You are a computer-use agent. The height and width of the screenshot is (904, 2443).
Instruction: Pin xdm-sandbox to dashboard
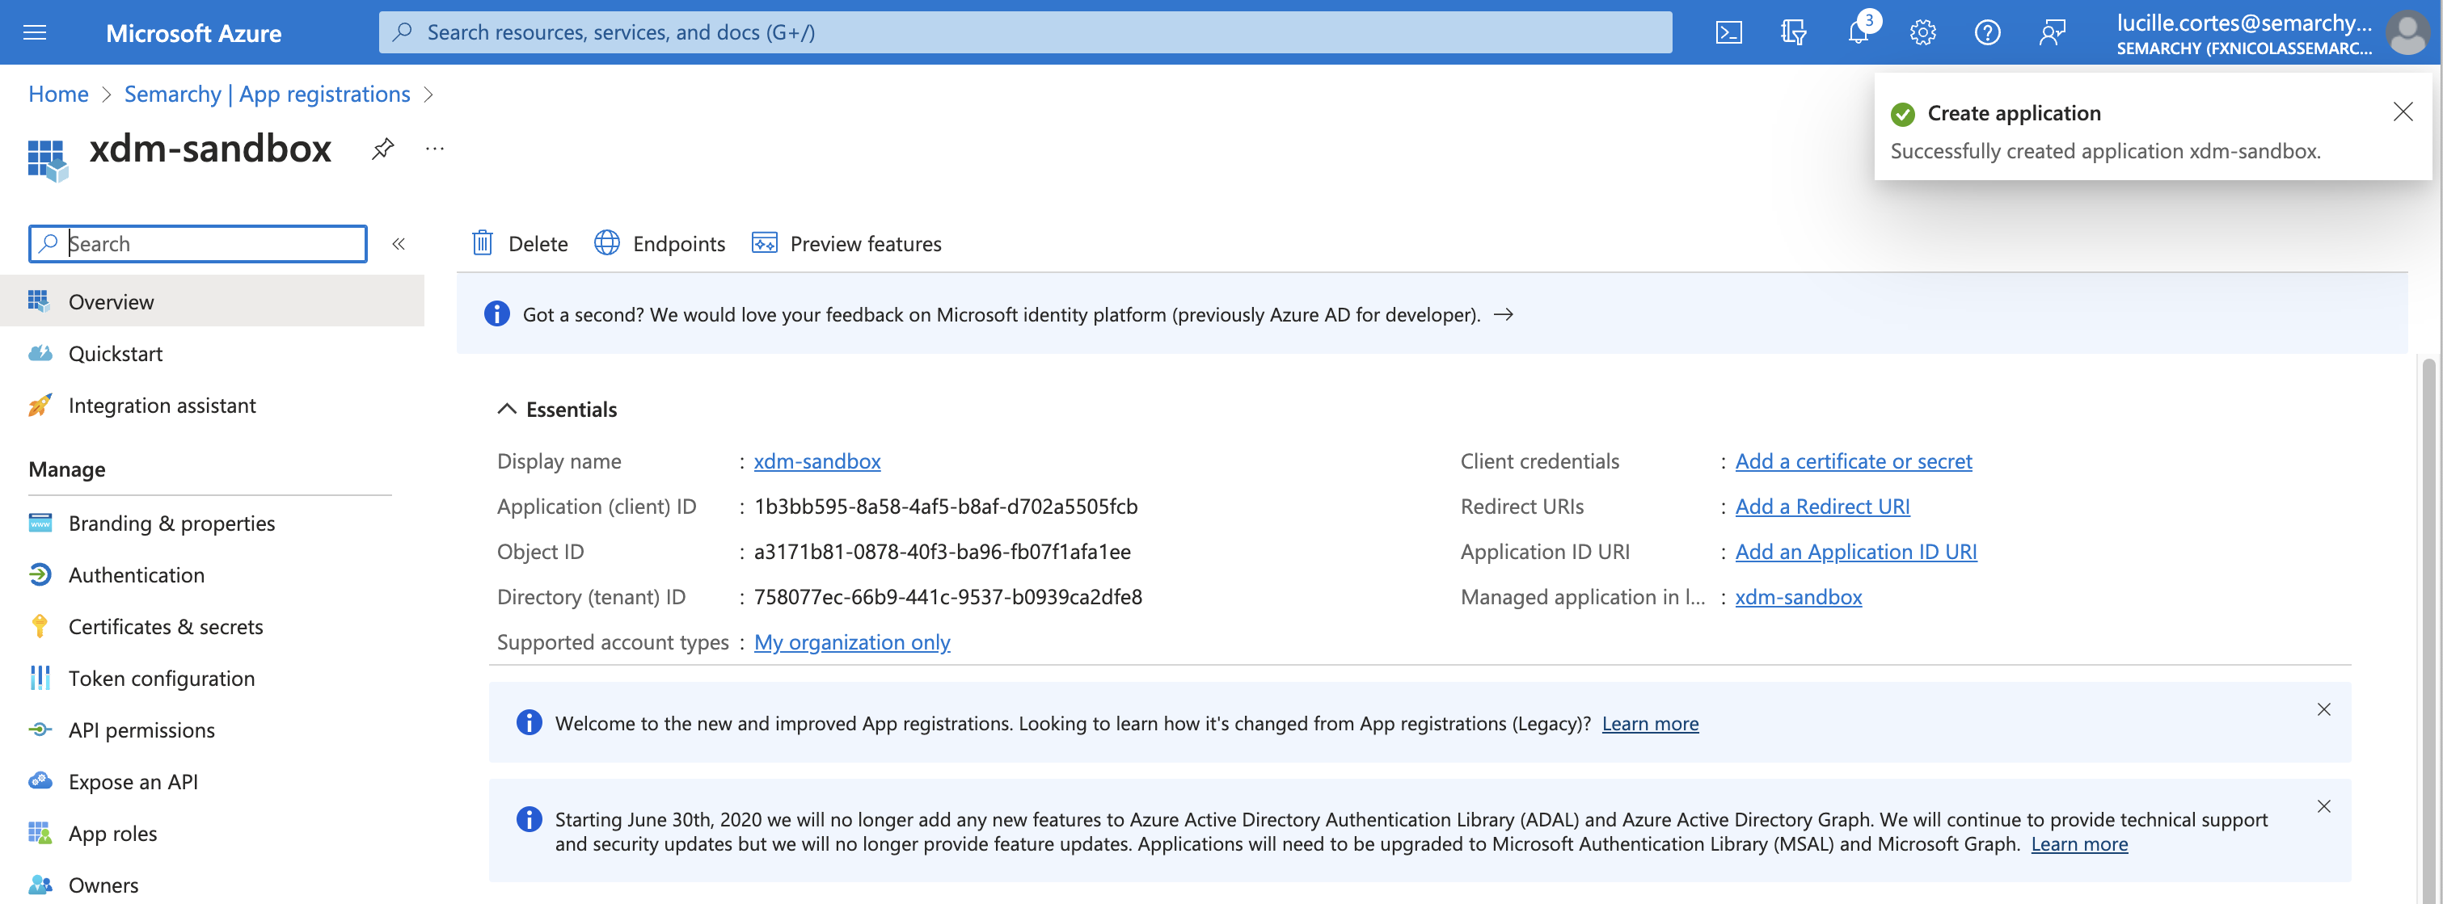pyautogui.click(x=382, y=149)
